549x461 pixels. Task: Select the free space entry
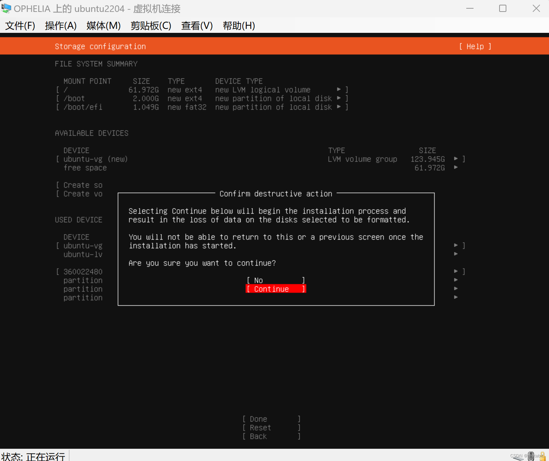[85, 168]
